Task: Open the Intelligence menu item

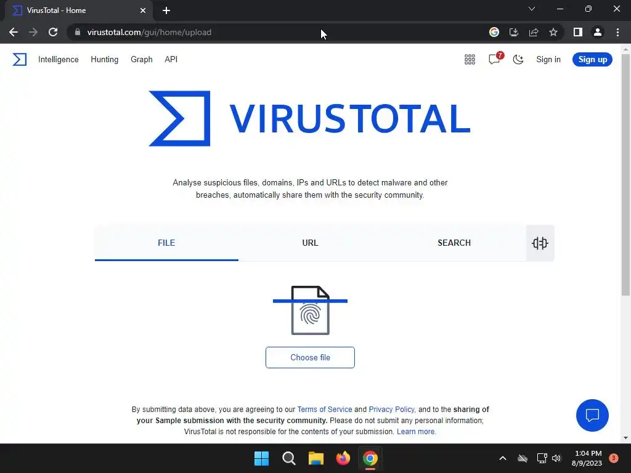Action: [59, 60]
